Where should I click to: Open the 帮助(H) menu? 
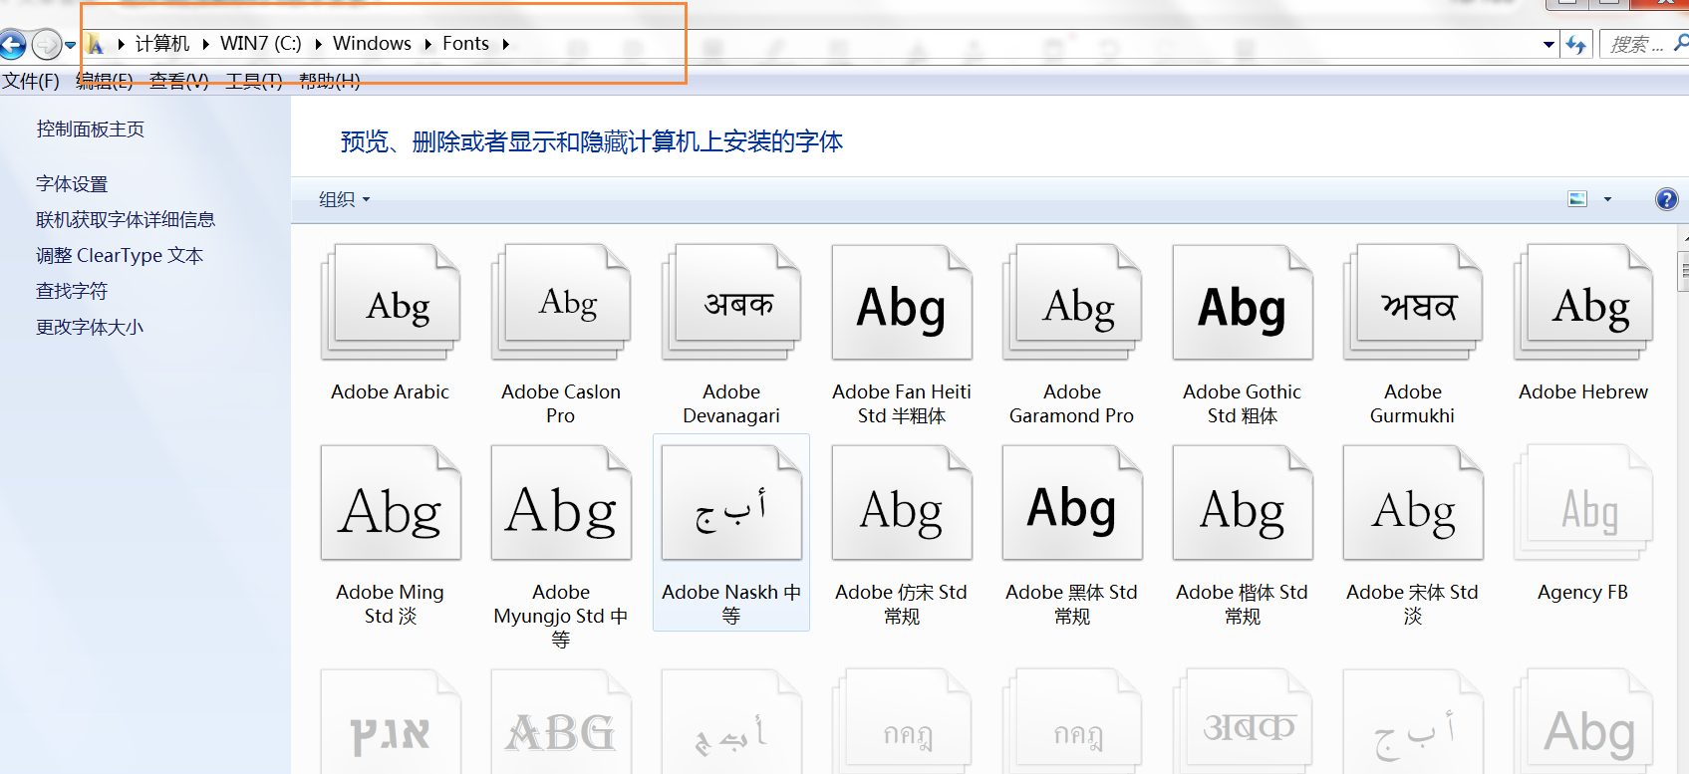[x=330, y=81]
